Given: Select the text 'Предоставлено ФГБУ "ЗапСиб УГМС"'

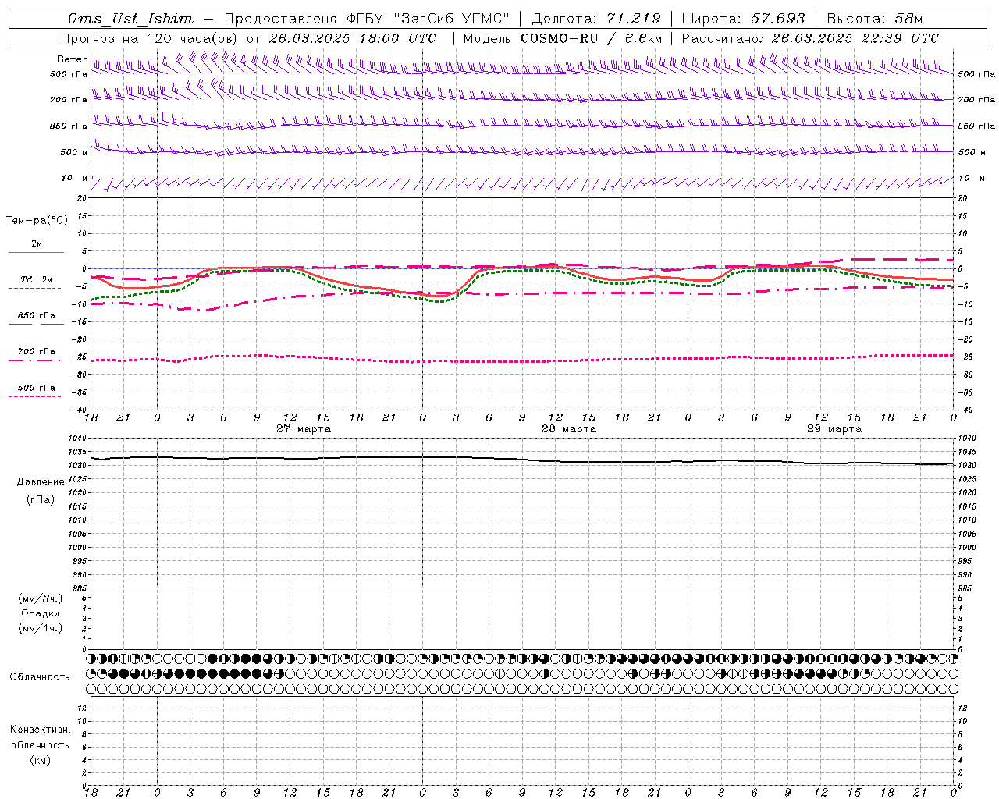Looking at the screenshot, I should (366, 19).
